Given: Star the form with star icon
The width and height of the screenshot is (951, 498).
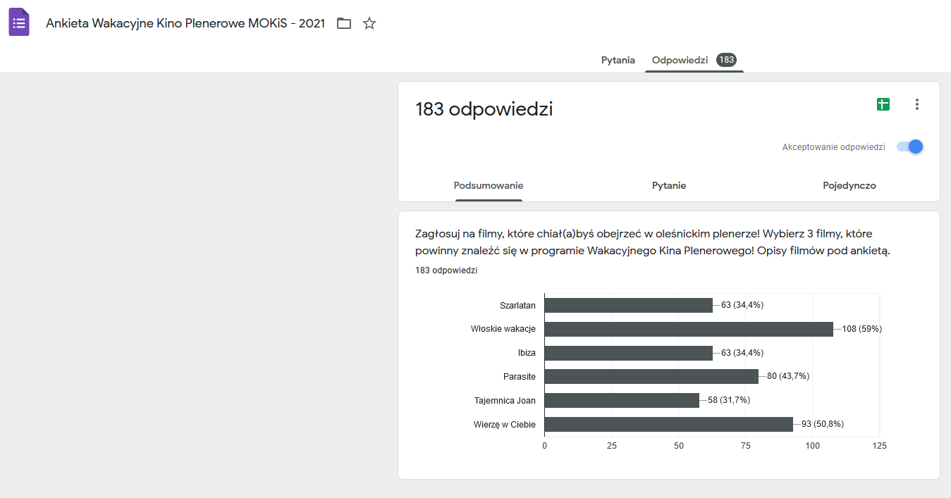Looking at the screenshot, I should pos(369,23).
